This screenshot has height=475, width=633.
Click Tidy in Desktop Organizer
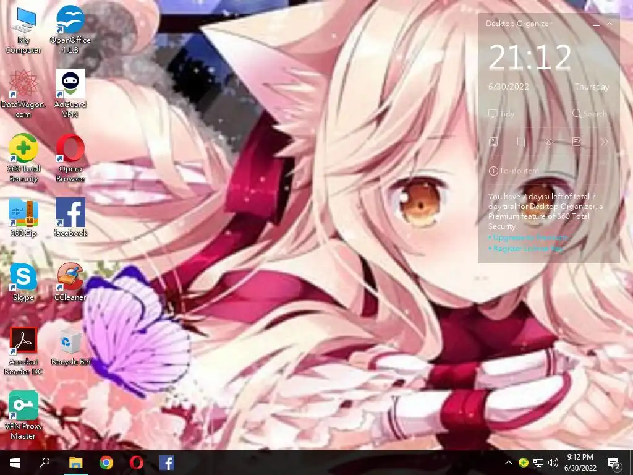501,114
